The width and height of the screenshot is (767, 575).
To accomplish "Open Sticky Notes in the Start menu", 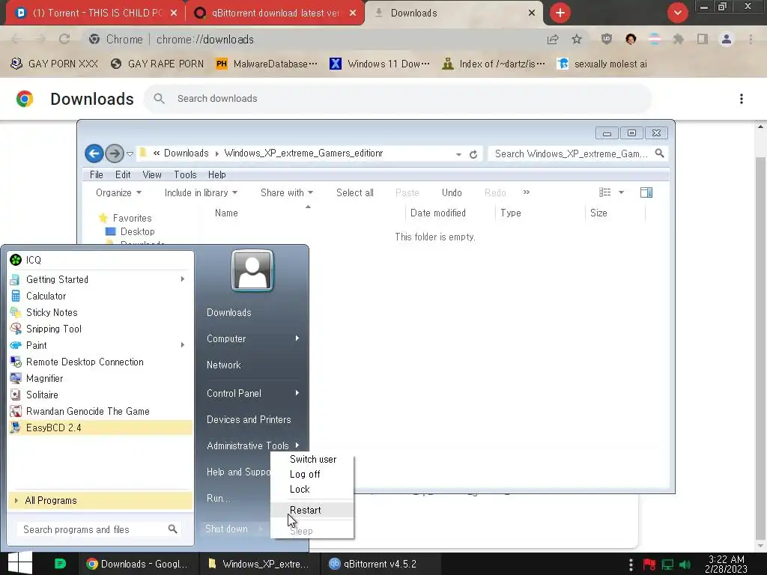I will pos(100,312).
